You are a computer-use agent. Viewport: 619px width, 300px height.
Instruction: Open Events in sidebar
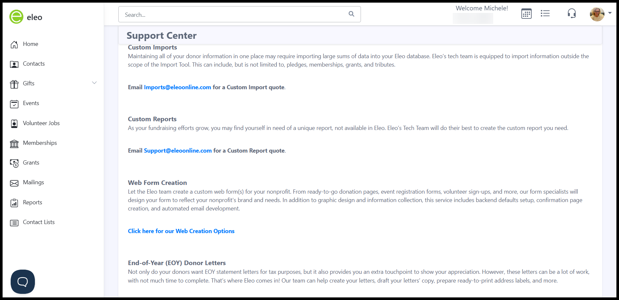pyautogui.click(x=31, y=103)
